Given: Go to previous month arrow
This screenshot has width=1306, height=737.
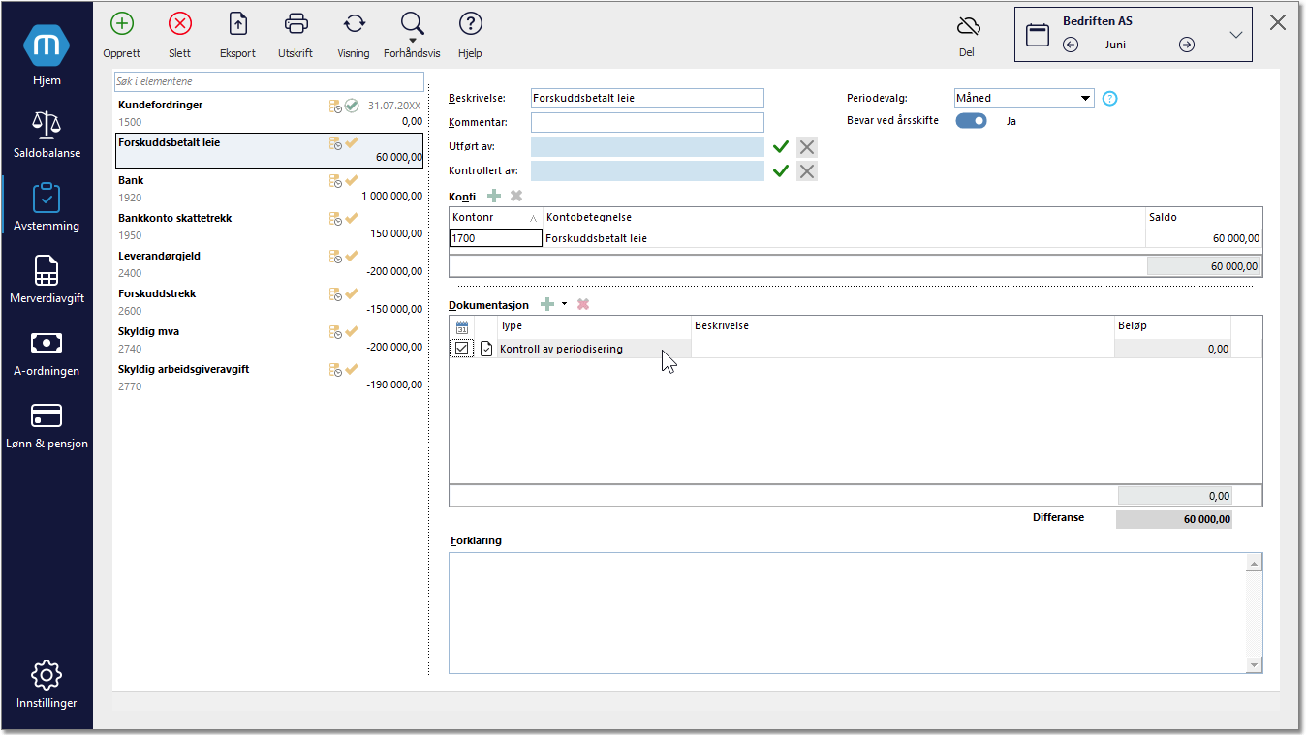Looking at the screenshot, I should click(x=1071, y=45).
